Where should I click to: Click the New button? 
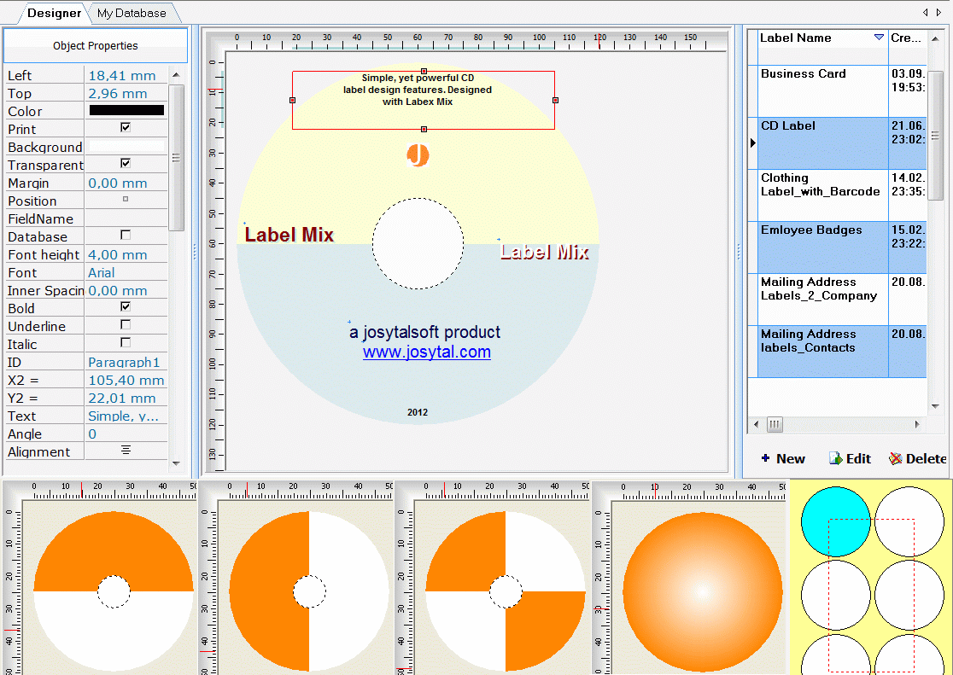click(x=783, y=459)
